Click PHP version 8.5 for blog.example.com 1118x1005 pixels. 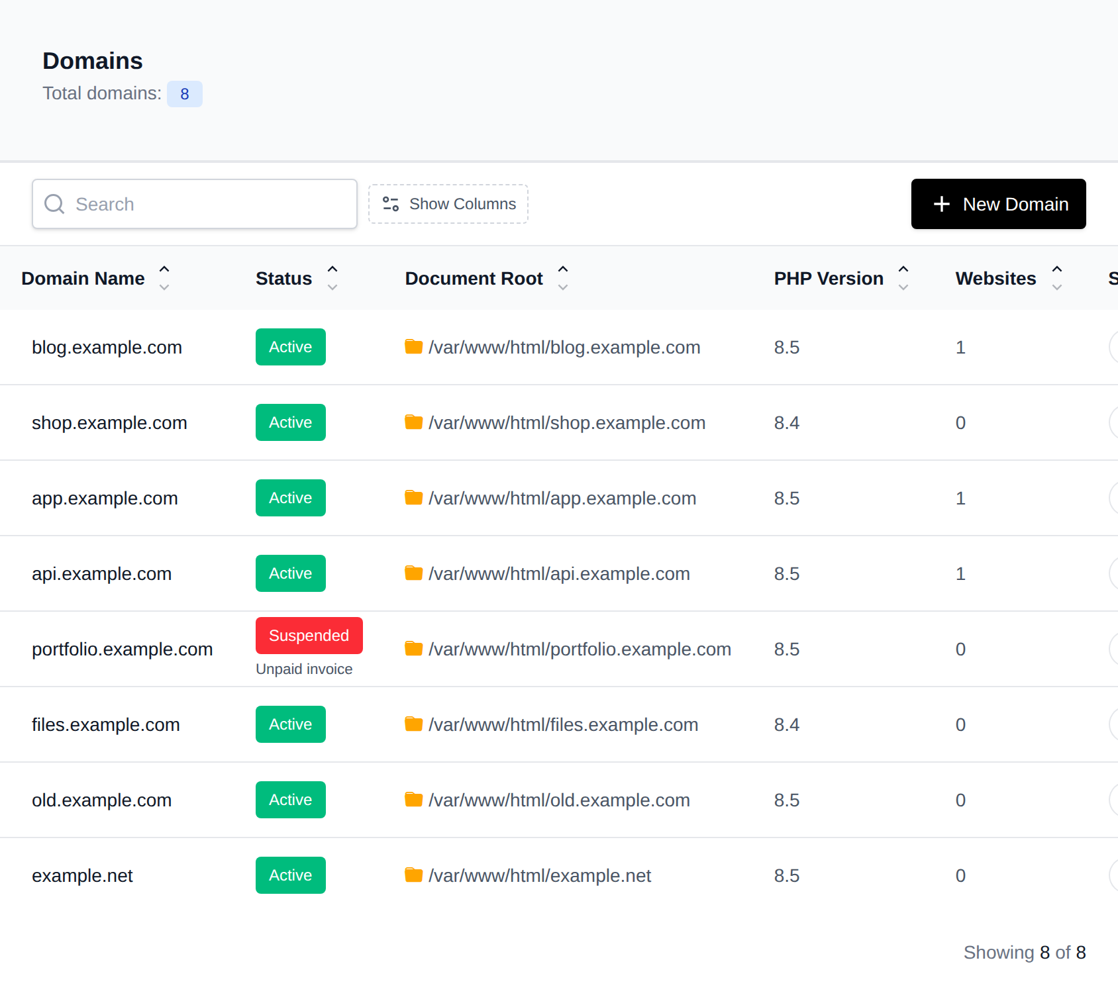coord(787,348)
